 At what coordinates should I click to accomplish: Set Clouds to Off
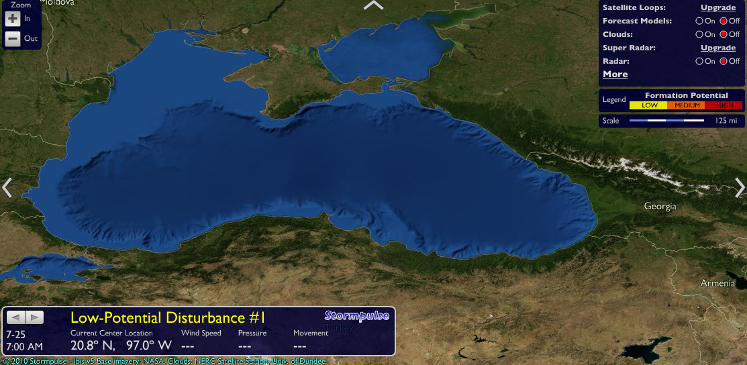tap(724, 34)
